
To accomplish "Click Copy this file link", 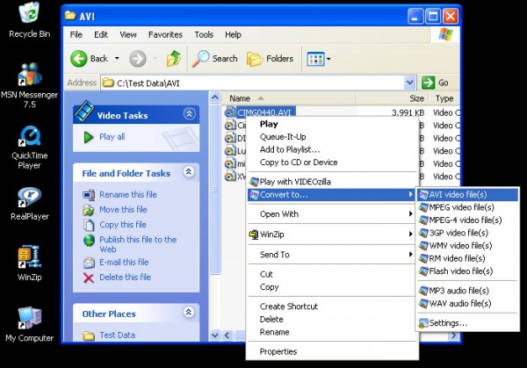I will point(123,225).
